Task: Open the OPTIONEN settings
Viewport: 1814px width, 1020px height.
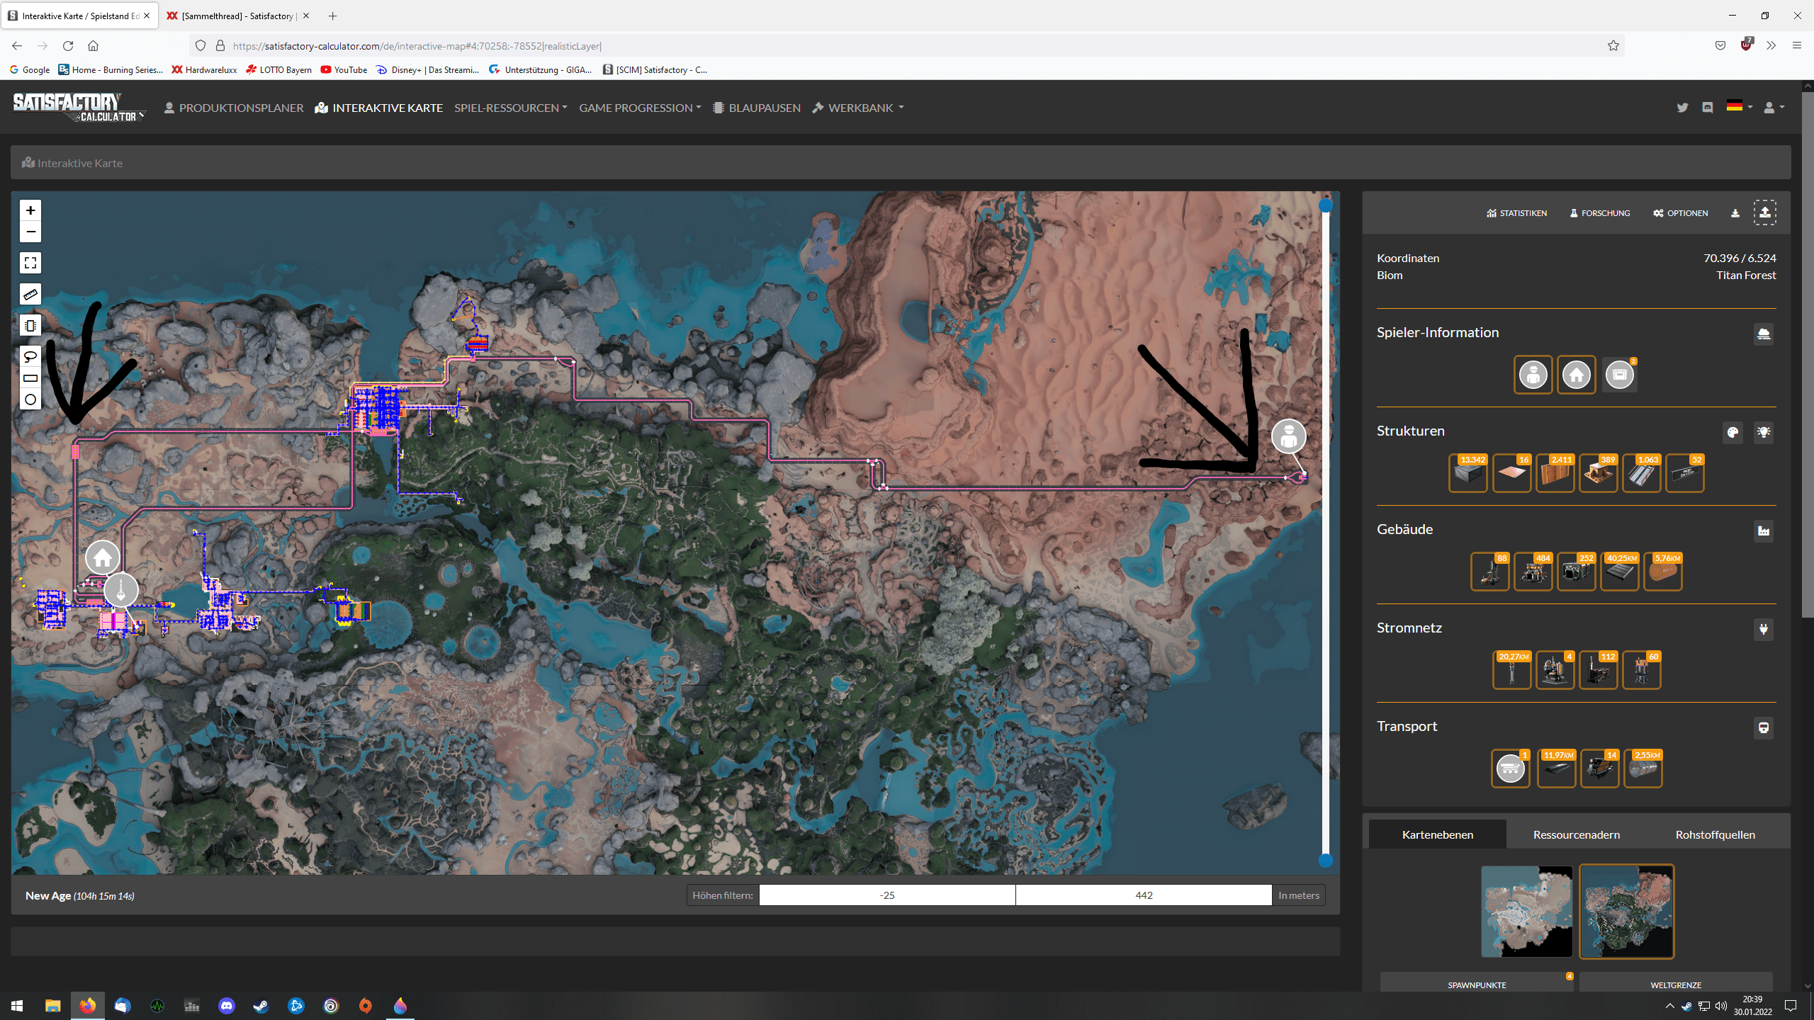Action: [x=1680, y=213]
